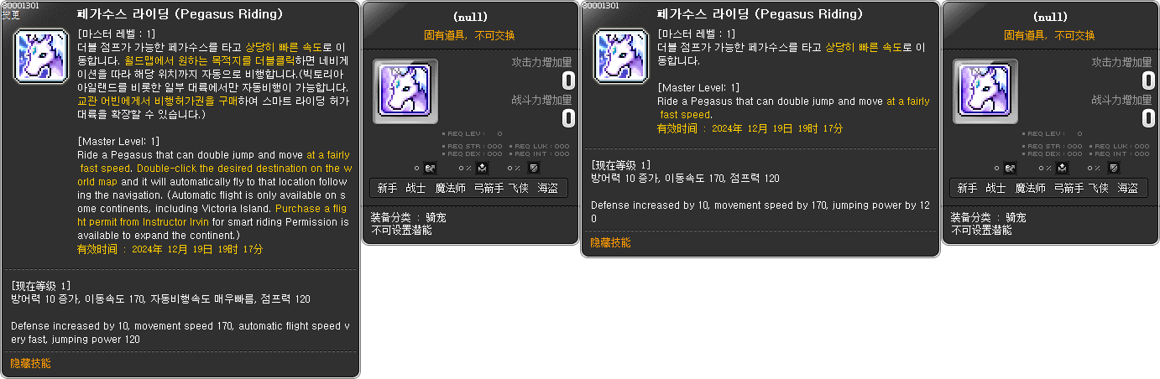The height and width of the screenshot is (379, 1160).
Task: Click 隐藏技能 at the bottom of the leftmost tooltip
Action: pyautogui.click(x=30, y=363)
